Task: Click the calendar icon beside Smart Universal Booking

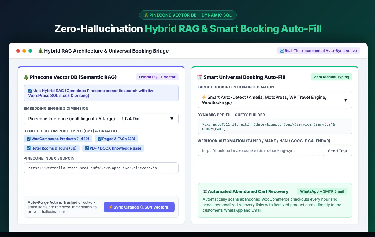Action: coord(200,77)
